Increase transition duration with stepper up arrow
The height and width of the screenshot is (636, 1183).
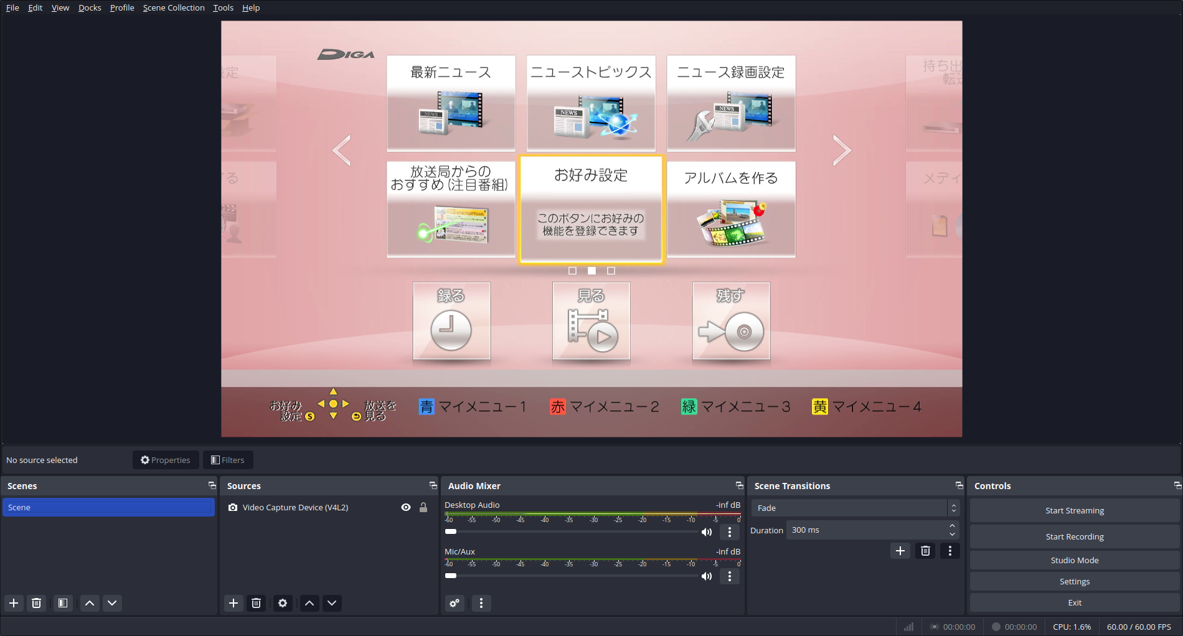[952, 526]
